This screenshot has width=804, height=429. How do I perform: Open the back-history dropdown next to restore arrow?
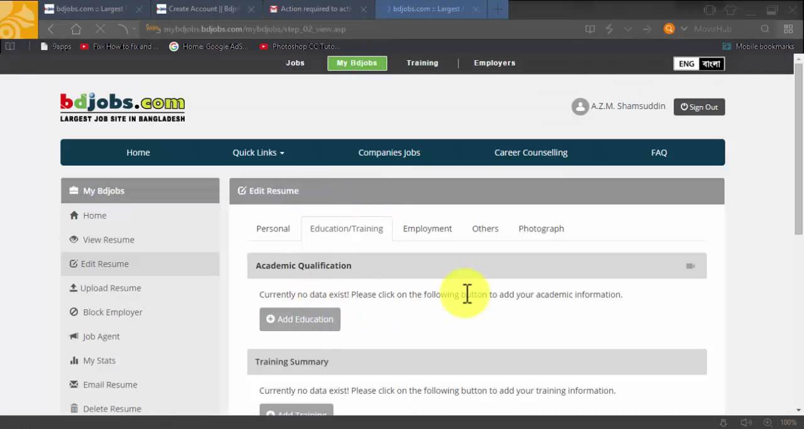[134, 29]
